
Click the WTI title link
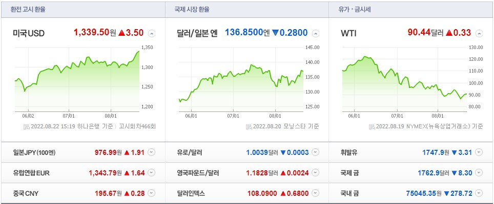348,33
